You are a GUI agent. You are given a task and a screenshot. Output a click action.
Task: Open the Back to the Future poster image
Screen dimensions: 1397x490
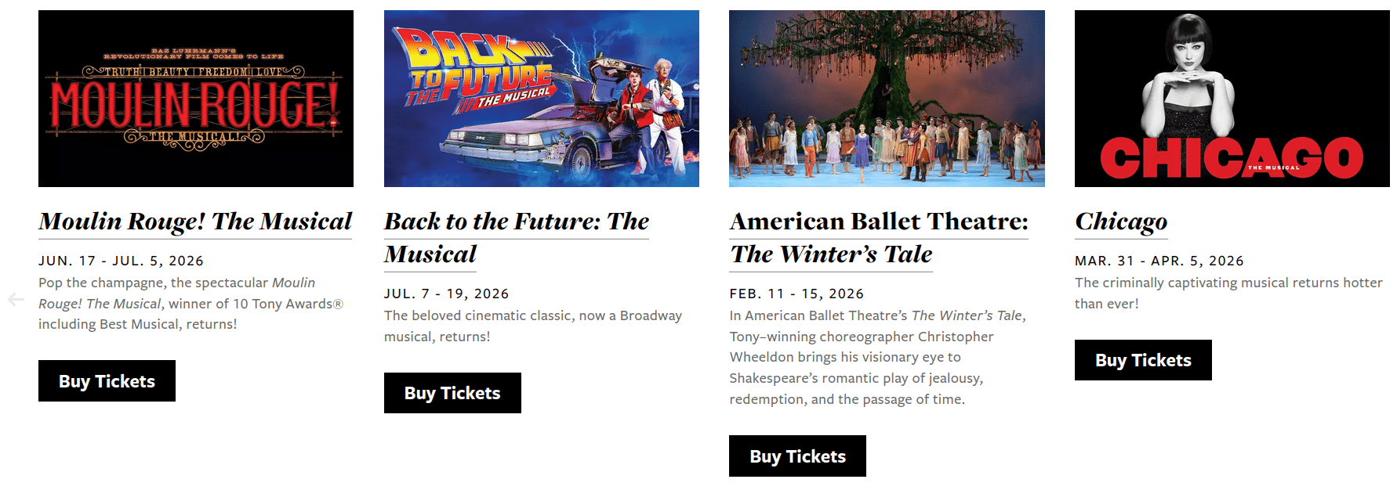[541, 99]
